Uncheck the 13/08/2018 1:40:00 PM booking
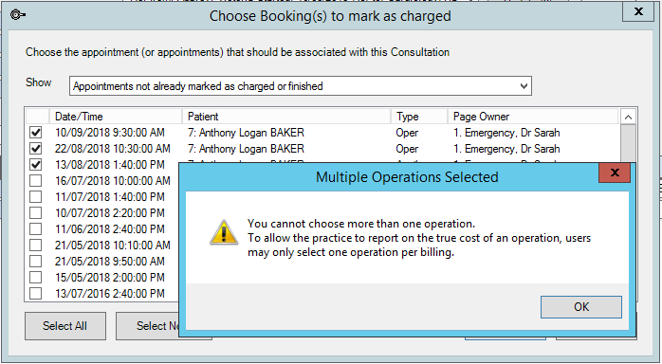The width and height of the screenshot is (662, 364). click(x=36, y=165)
